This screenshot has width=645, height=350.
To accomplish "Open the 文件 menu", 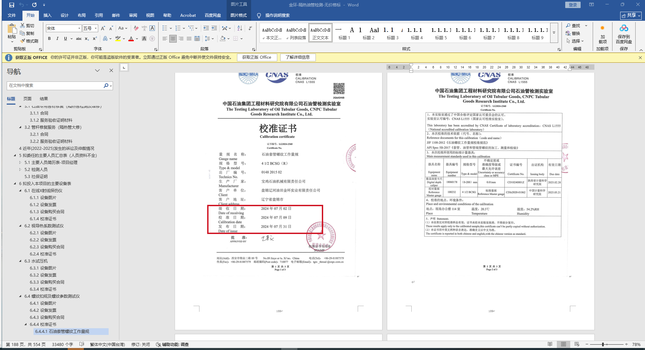I will coord(12,15).
